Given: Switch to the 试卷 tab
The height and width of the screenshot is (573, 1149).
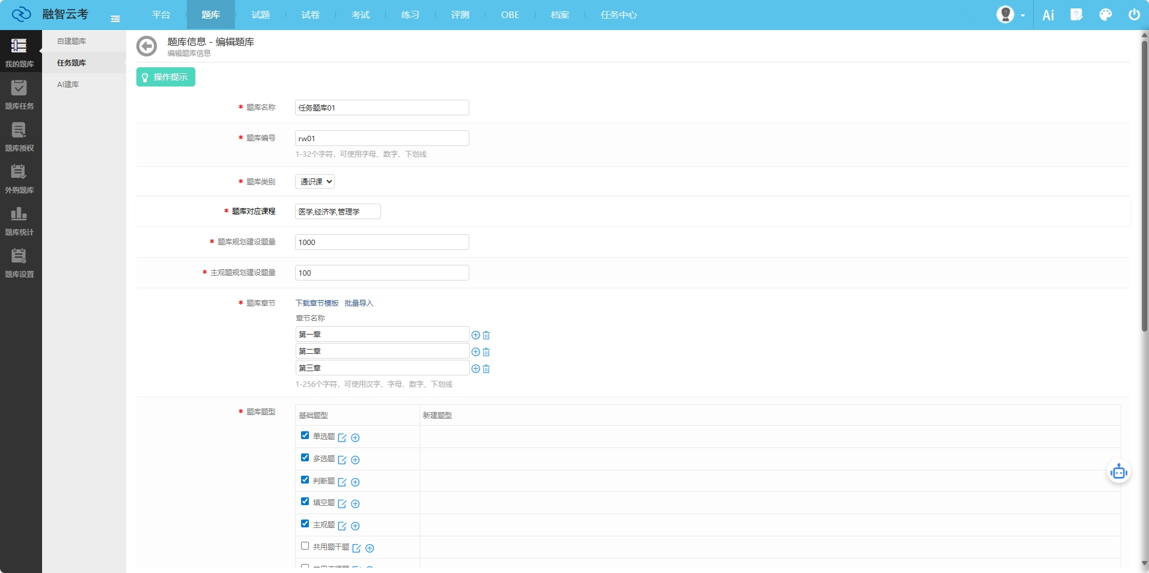Looking at the screenshot, I should 310,15.
